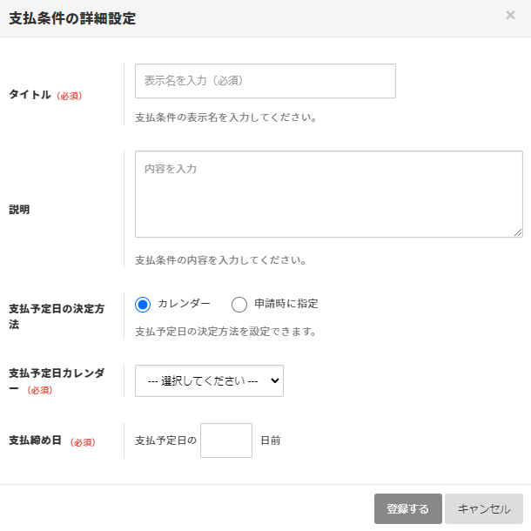Click the textarea resize grip icon
531x531 pixels.
(518, 232)
